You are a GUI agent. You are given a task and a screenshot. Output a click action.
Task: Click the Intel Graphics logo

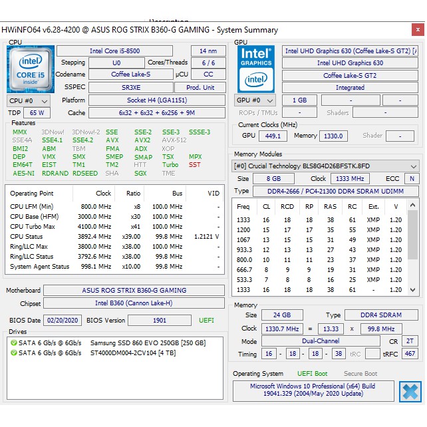pyautogui.click(x=256, y=68)
